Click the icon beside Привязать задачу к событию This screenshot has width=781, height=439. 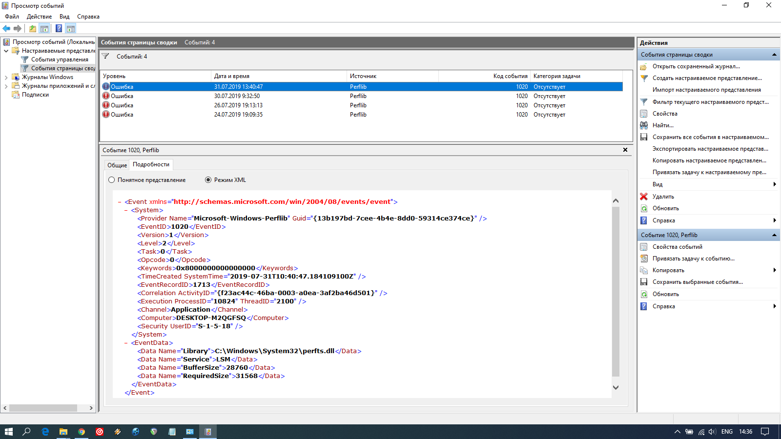(x=644, y=259)
